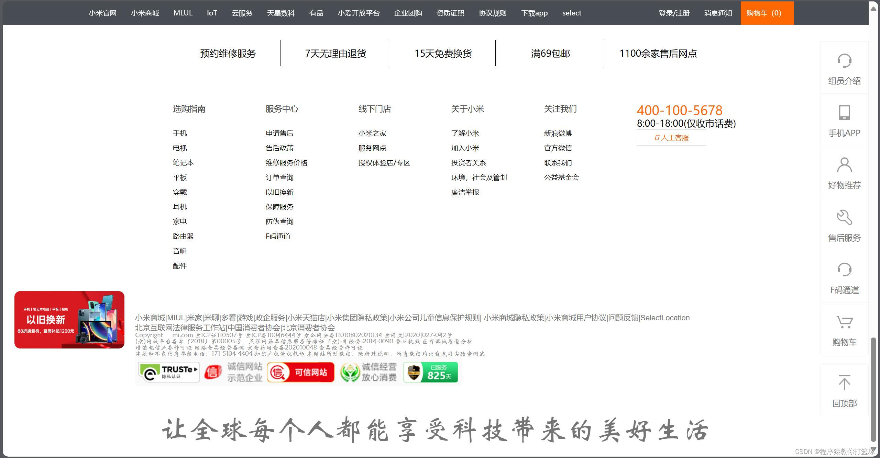Open 消息通知 in top bar
The height and width of the screenshot is (458, 880).
pyautogui.click(x=718, y=13)
